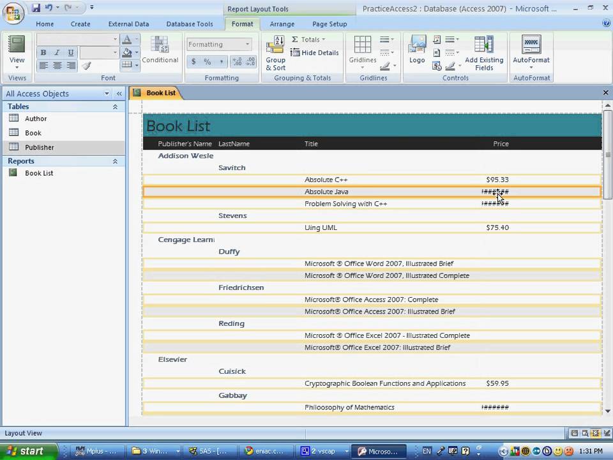The width and height of the screenshot is (613, 460).
Task: Open control line thickness dropdown
Action: pyautogui.click(x=452, y=39)
